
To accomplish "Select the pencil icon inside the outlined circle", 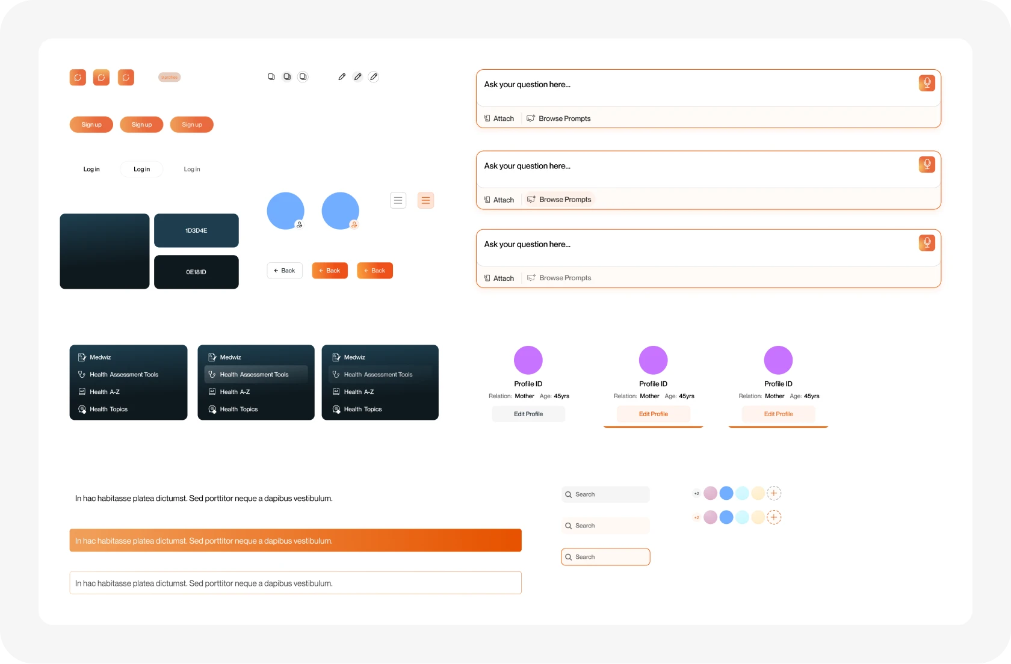I will (x=374, y=77).
